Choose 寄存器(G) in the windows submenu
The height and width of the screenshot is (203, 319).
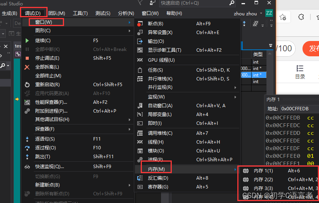pyautogui.click(x=158, y=187)
